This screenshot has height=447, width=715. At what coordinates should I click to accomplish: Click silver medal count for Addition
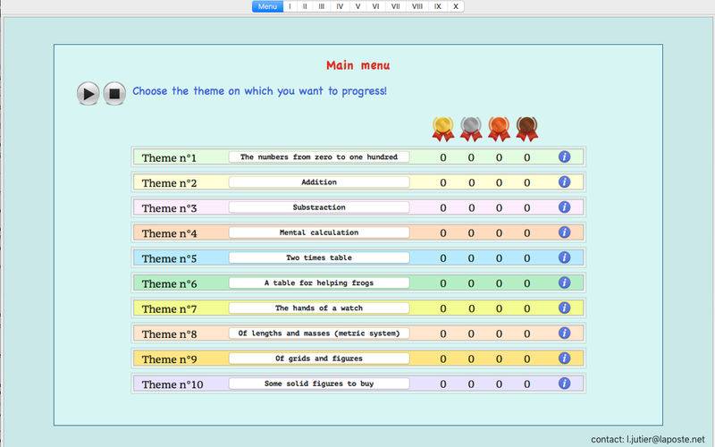click(471, 183)
